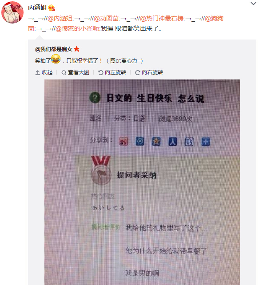Viewport: 259px width, 285px height.
Task: Open the post options chevron dropdown
Action: coord(253,4)
